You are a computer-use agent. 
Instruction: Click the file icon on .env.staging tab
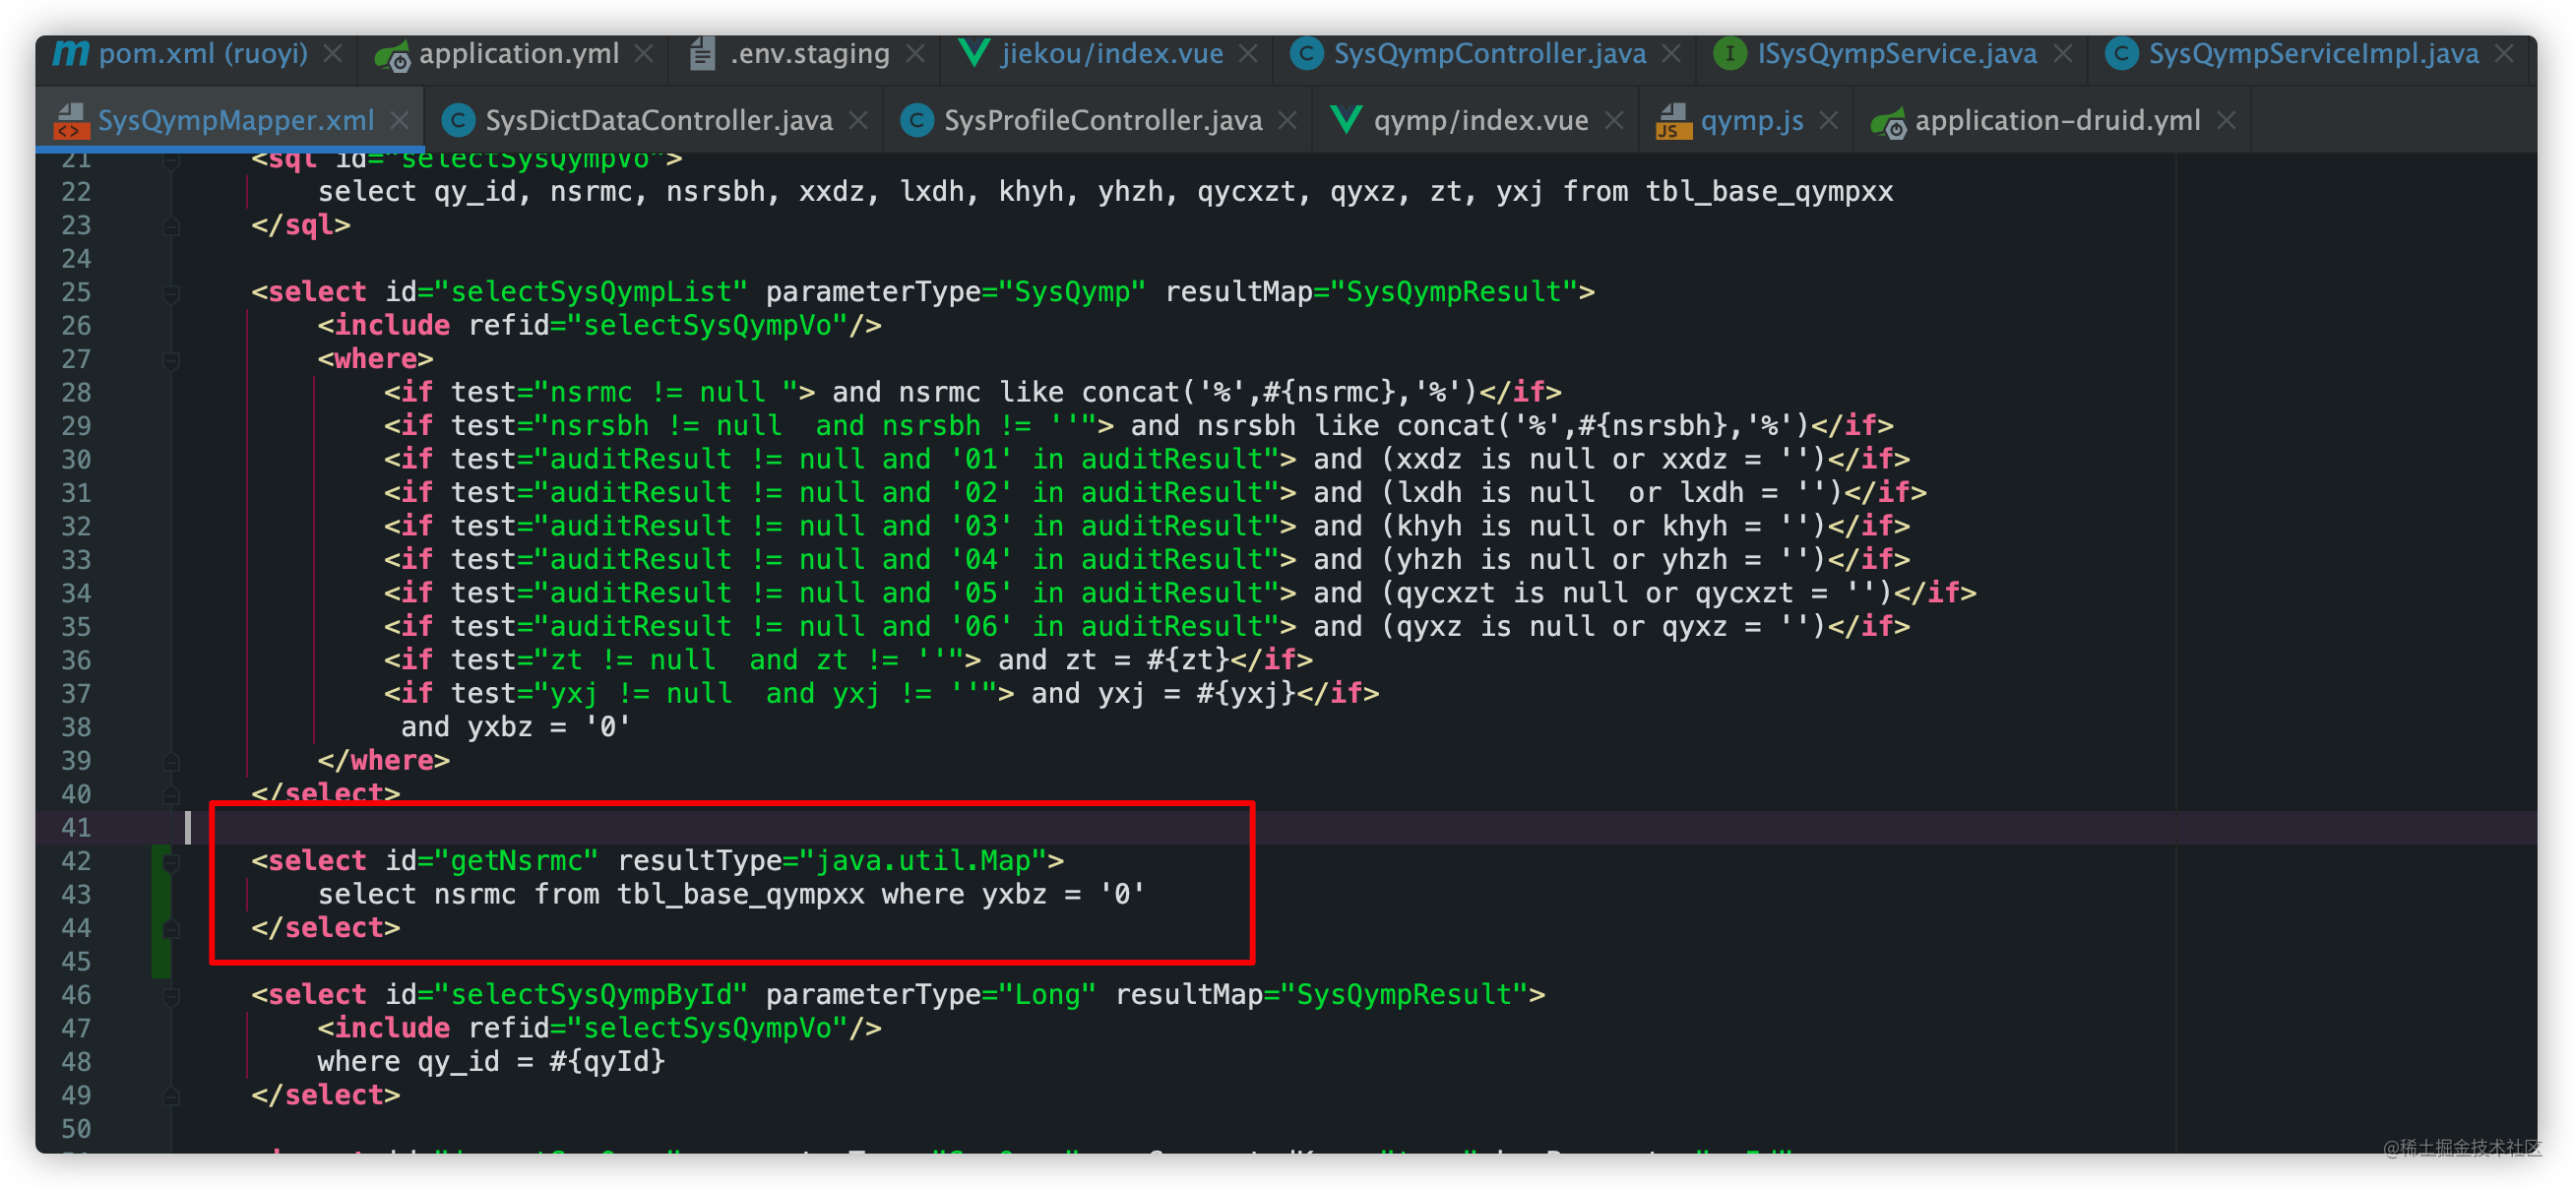(703, 53)
